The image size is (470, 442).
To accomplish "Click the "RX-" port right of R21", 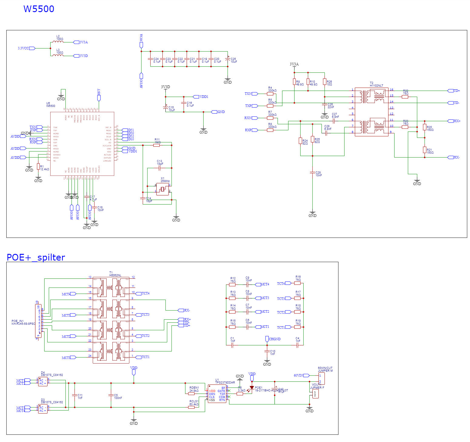I will [454, 157].
